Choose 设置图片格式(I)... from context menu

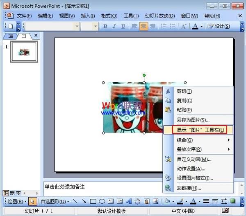click(x=198, y=178)
